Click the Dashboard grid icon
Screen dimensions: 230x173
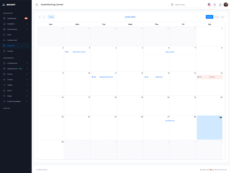coord(4,18)
